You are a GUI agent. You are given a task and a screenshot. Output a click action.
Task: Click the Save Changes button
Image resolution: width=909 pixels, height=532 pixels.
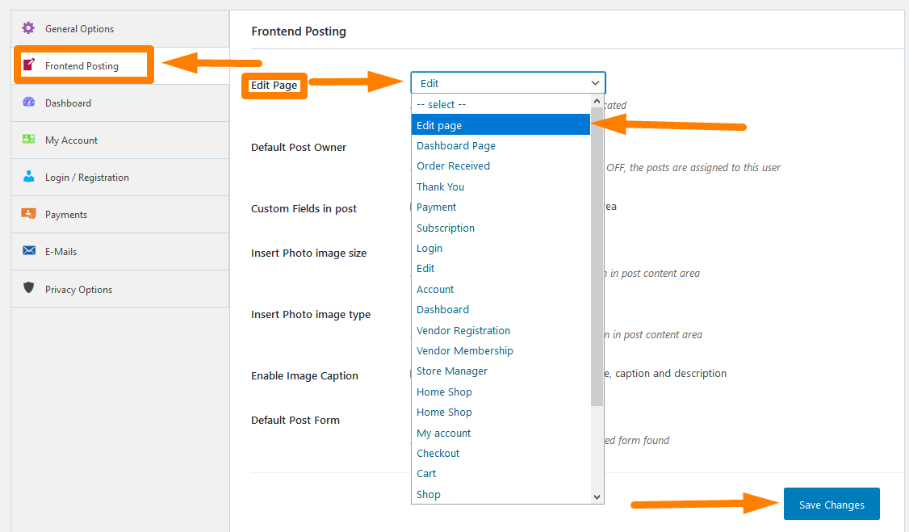pos(832,505)
